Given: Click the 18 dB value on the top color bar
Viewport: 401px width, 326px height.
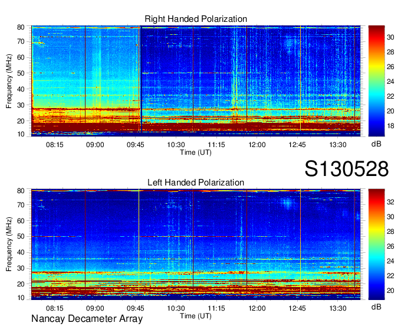Looking at the screenshot, I should tap(390, 126).
